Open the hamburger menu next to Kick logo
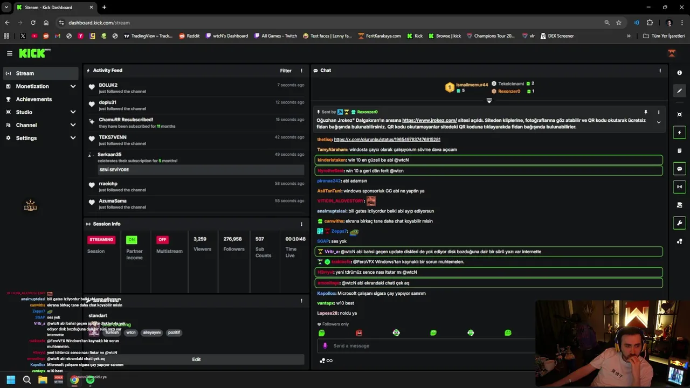Image resolution: width=690 pixels, height=388 pixels. pos(10,53)
